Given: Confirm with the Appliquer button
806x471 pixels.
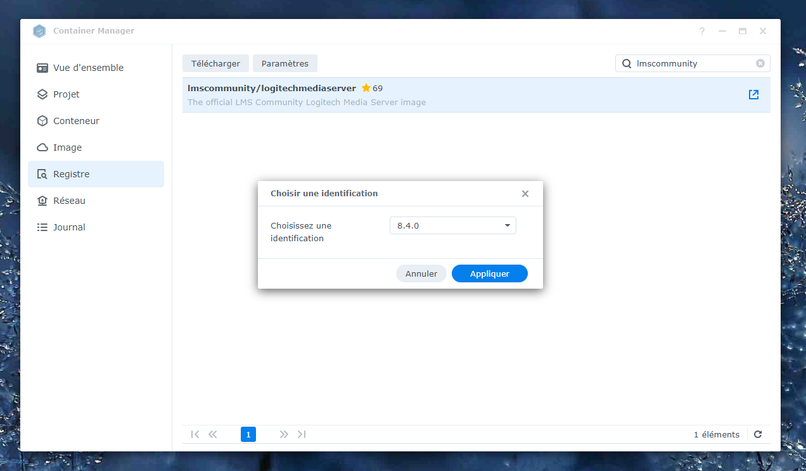Looking at the screenshot, I should [x=490, y=273].
